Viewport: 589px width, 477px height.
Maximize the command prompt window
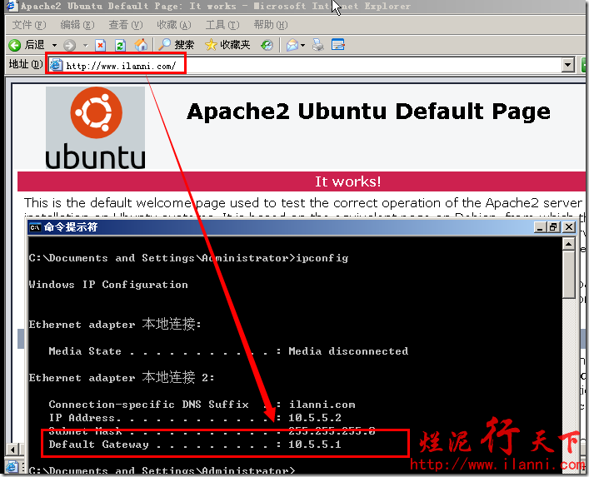553,226
